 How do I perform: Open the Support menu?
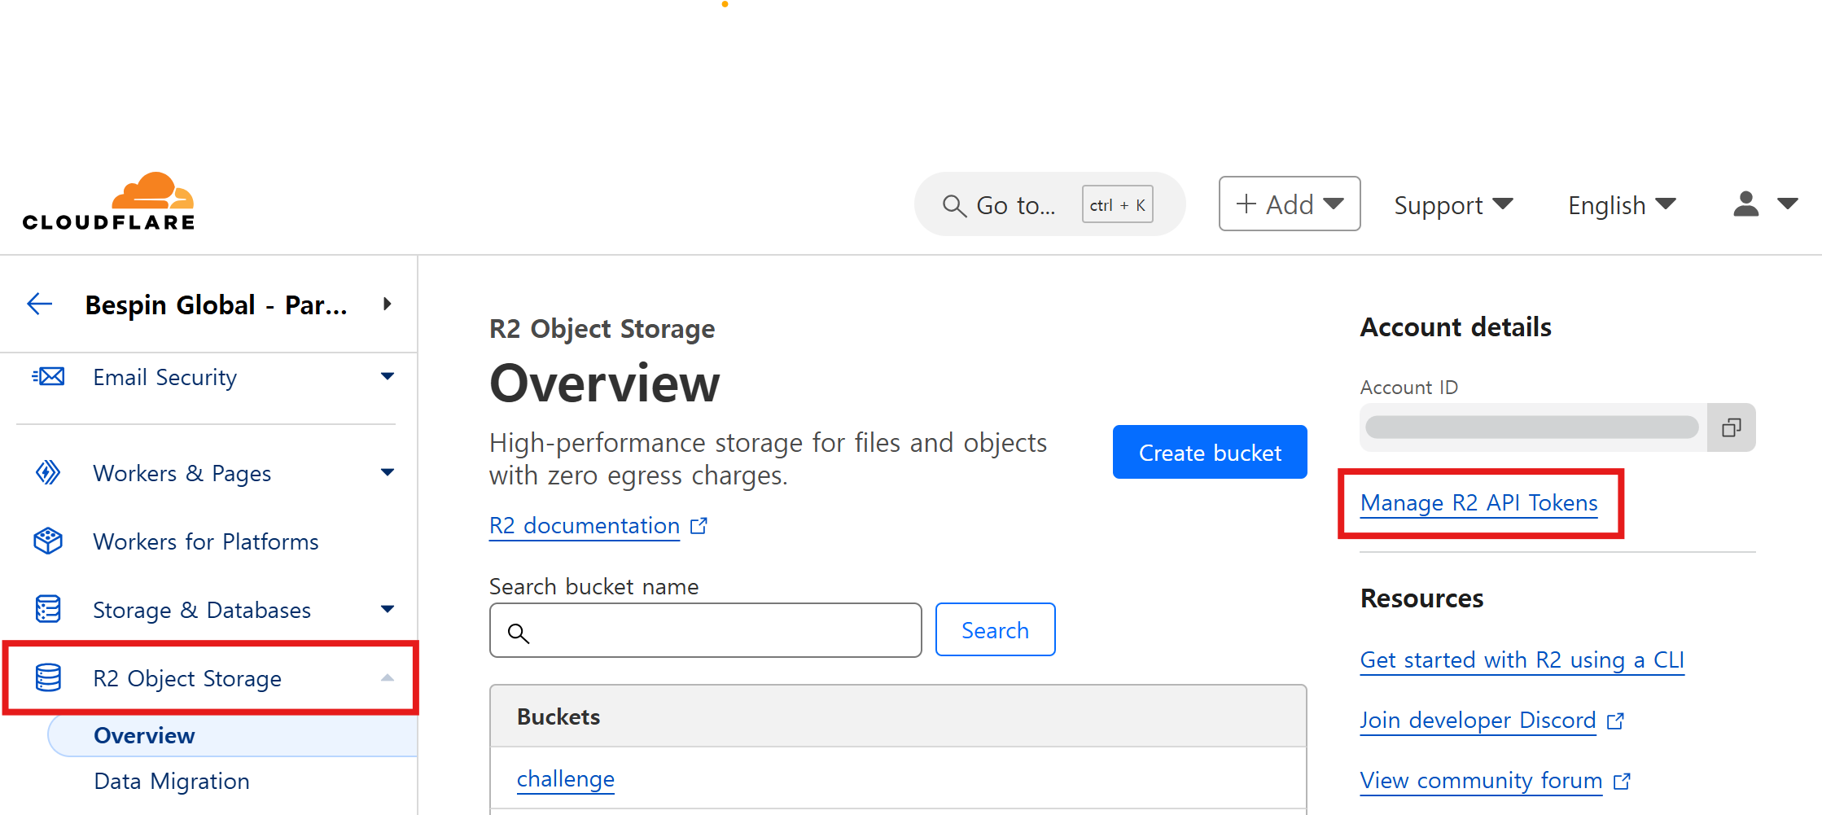click(x=1452, y=205)
